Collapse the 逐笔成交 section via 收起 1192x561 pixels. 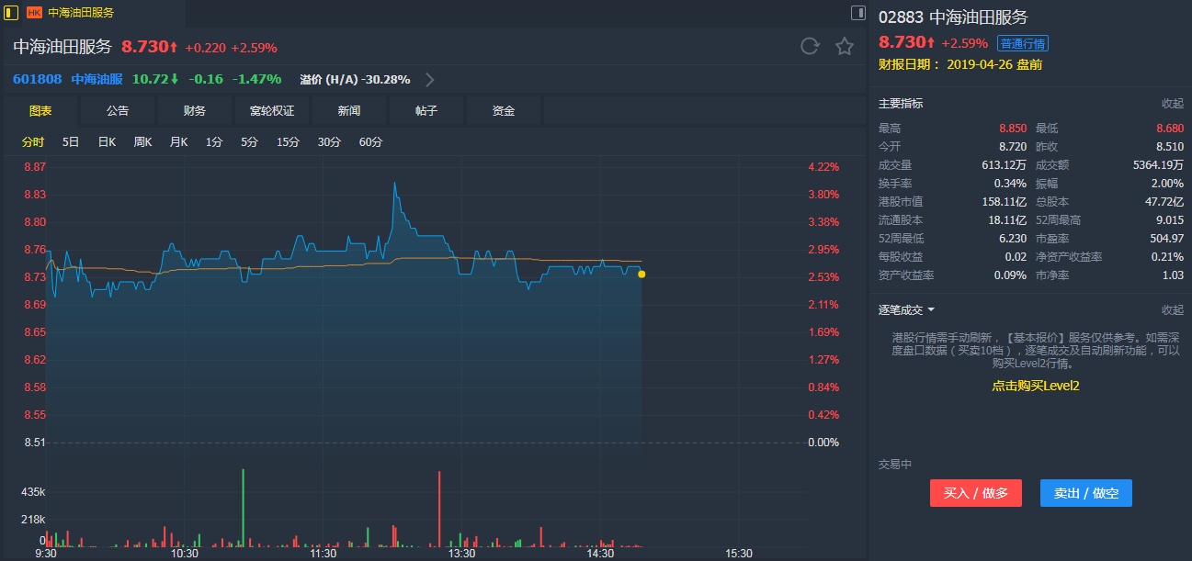[1172, 310]
